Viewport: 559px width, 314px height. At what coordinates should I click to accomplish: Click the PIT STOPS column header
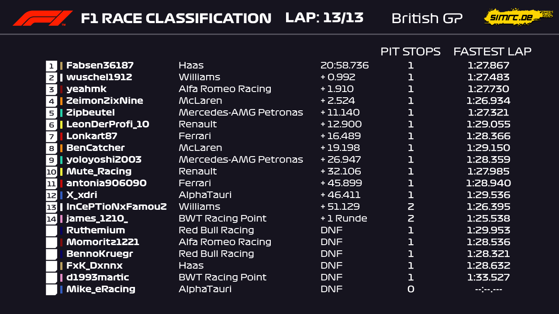(410, 51)
